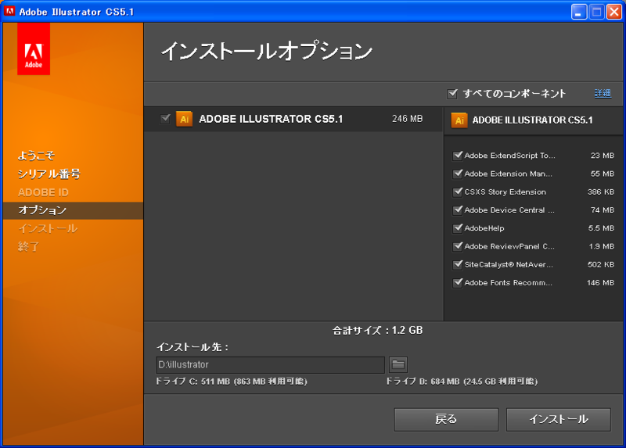Click the 146 MB size value
The width and height of the screenshot is (626, 448).
600,283
